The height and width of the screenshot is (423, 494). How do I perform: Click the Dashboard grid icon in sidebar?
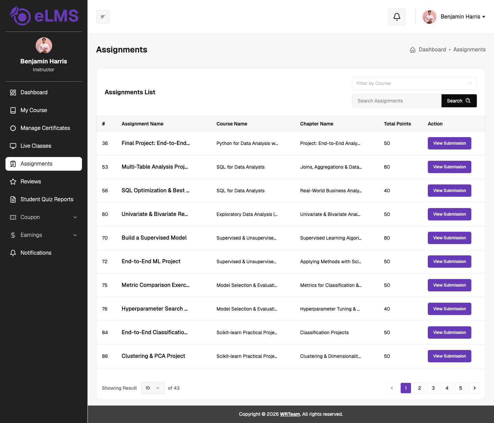13,93
